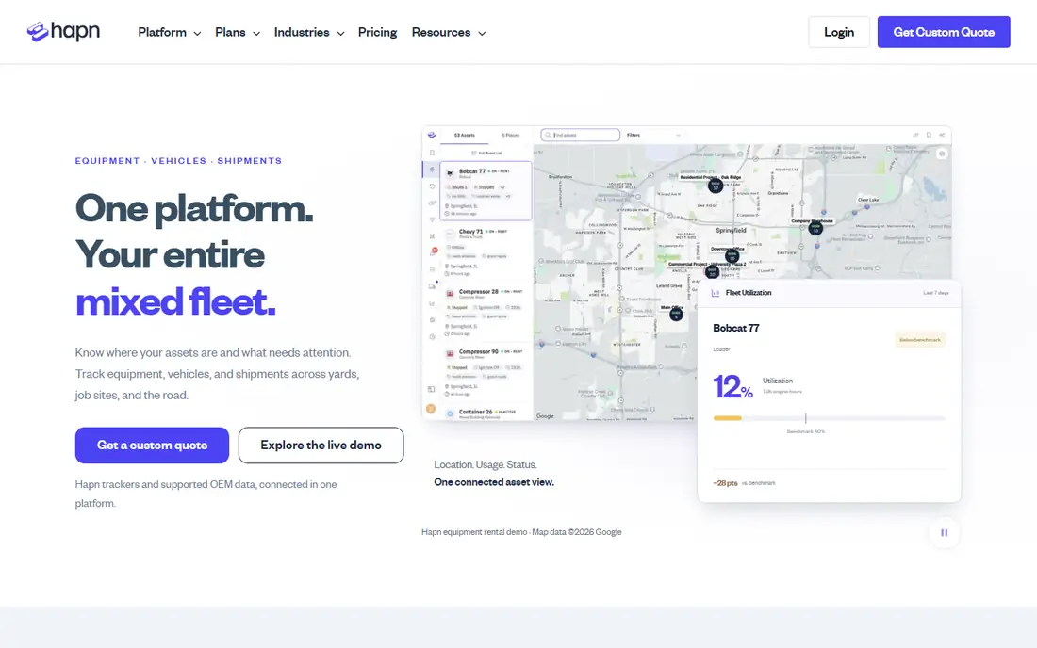Click the Benchmark 40% marker line

click(805, 418)
